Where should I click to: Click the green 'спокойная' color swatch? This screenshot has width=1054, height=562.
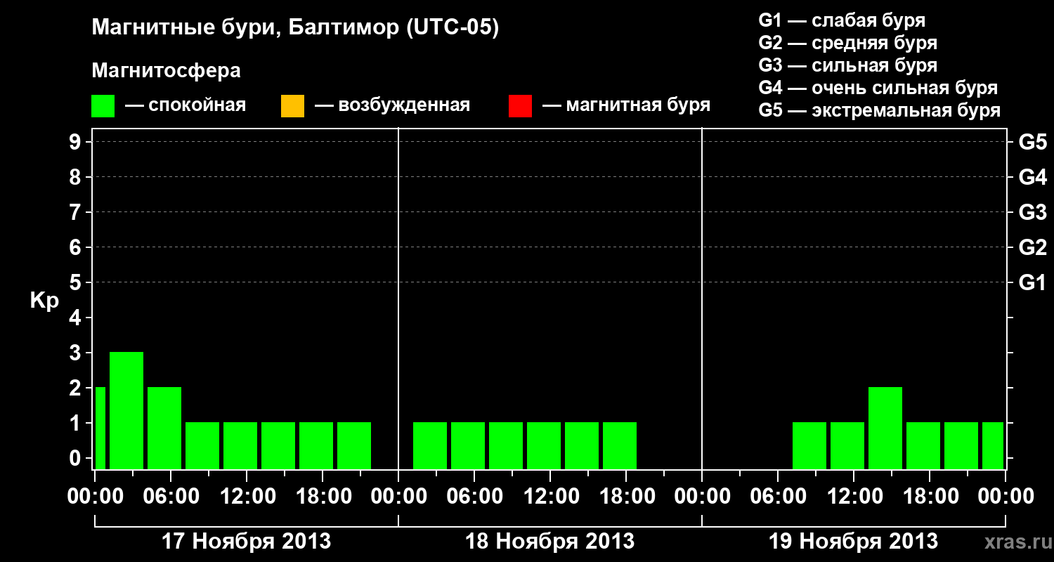click(103, 106)
